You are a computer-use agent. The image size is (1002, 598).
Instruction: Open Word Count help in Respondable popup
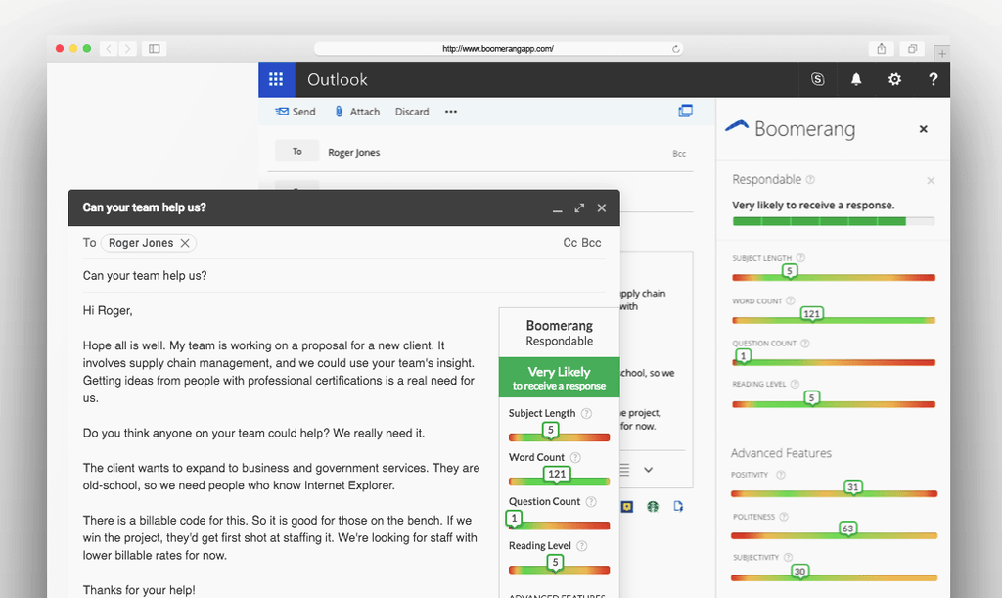(575, 457)
